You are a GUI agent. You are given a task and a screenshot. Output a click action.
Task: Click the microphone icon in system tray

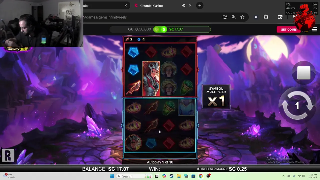(294, 176)
